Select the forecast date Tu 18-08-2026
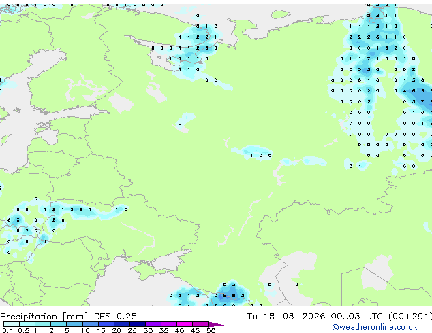The height and width of the screenshot is (333, 432). [x=286, y=317]
